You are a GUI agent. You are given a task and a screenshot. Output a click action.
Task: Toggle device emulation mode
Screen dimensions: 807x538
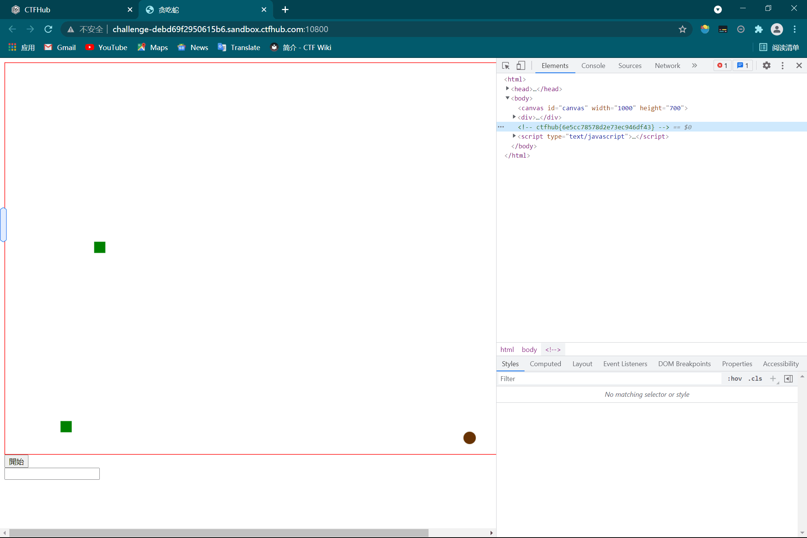click(x=521, y=65)
